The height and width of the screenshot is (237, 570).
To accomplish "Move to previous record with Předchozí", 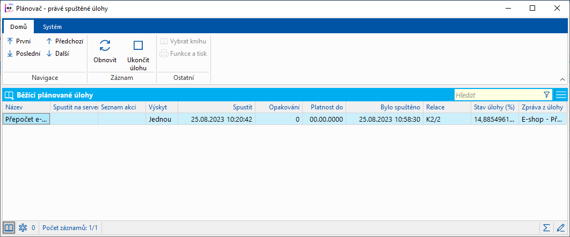I will coord(65,41).
